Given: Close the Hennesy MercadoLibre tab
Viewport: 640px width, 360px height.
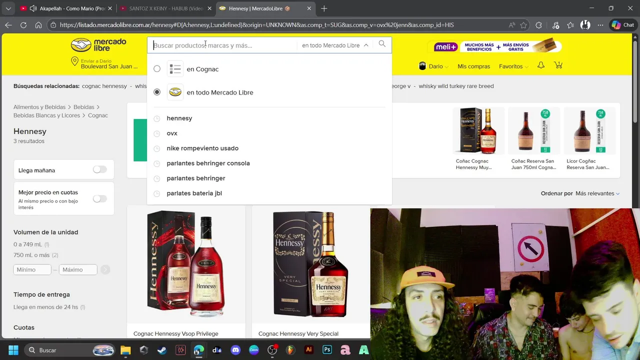Looking at the screenshot, I should click(x=309, y=8).
